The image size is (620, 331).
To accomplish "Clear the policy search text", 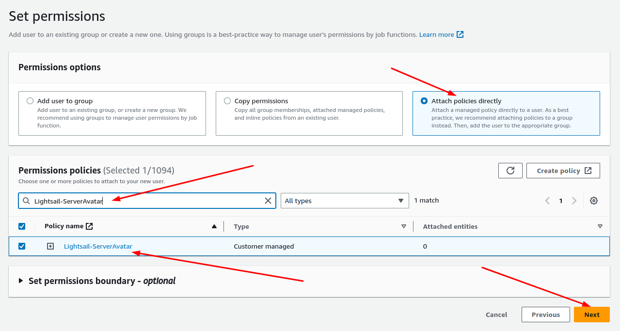I will pos(268,201).
